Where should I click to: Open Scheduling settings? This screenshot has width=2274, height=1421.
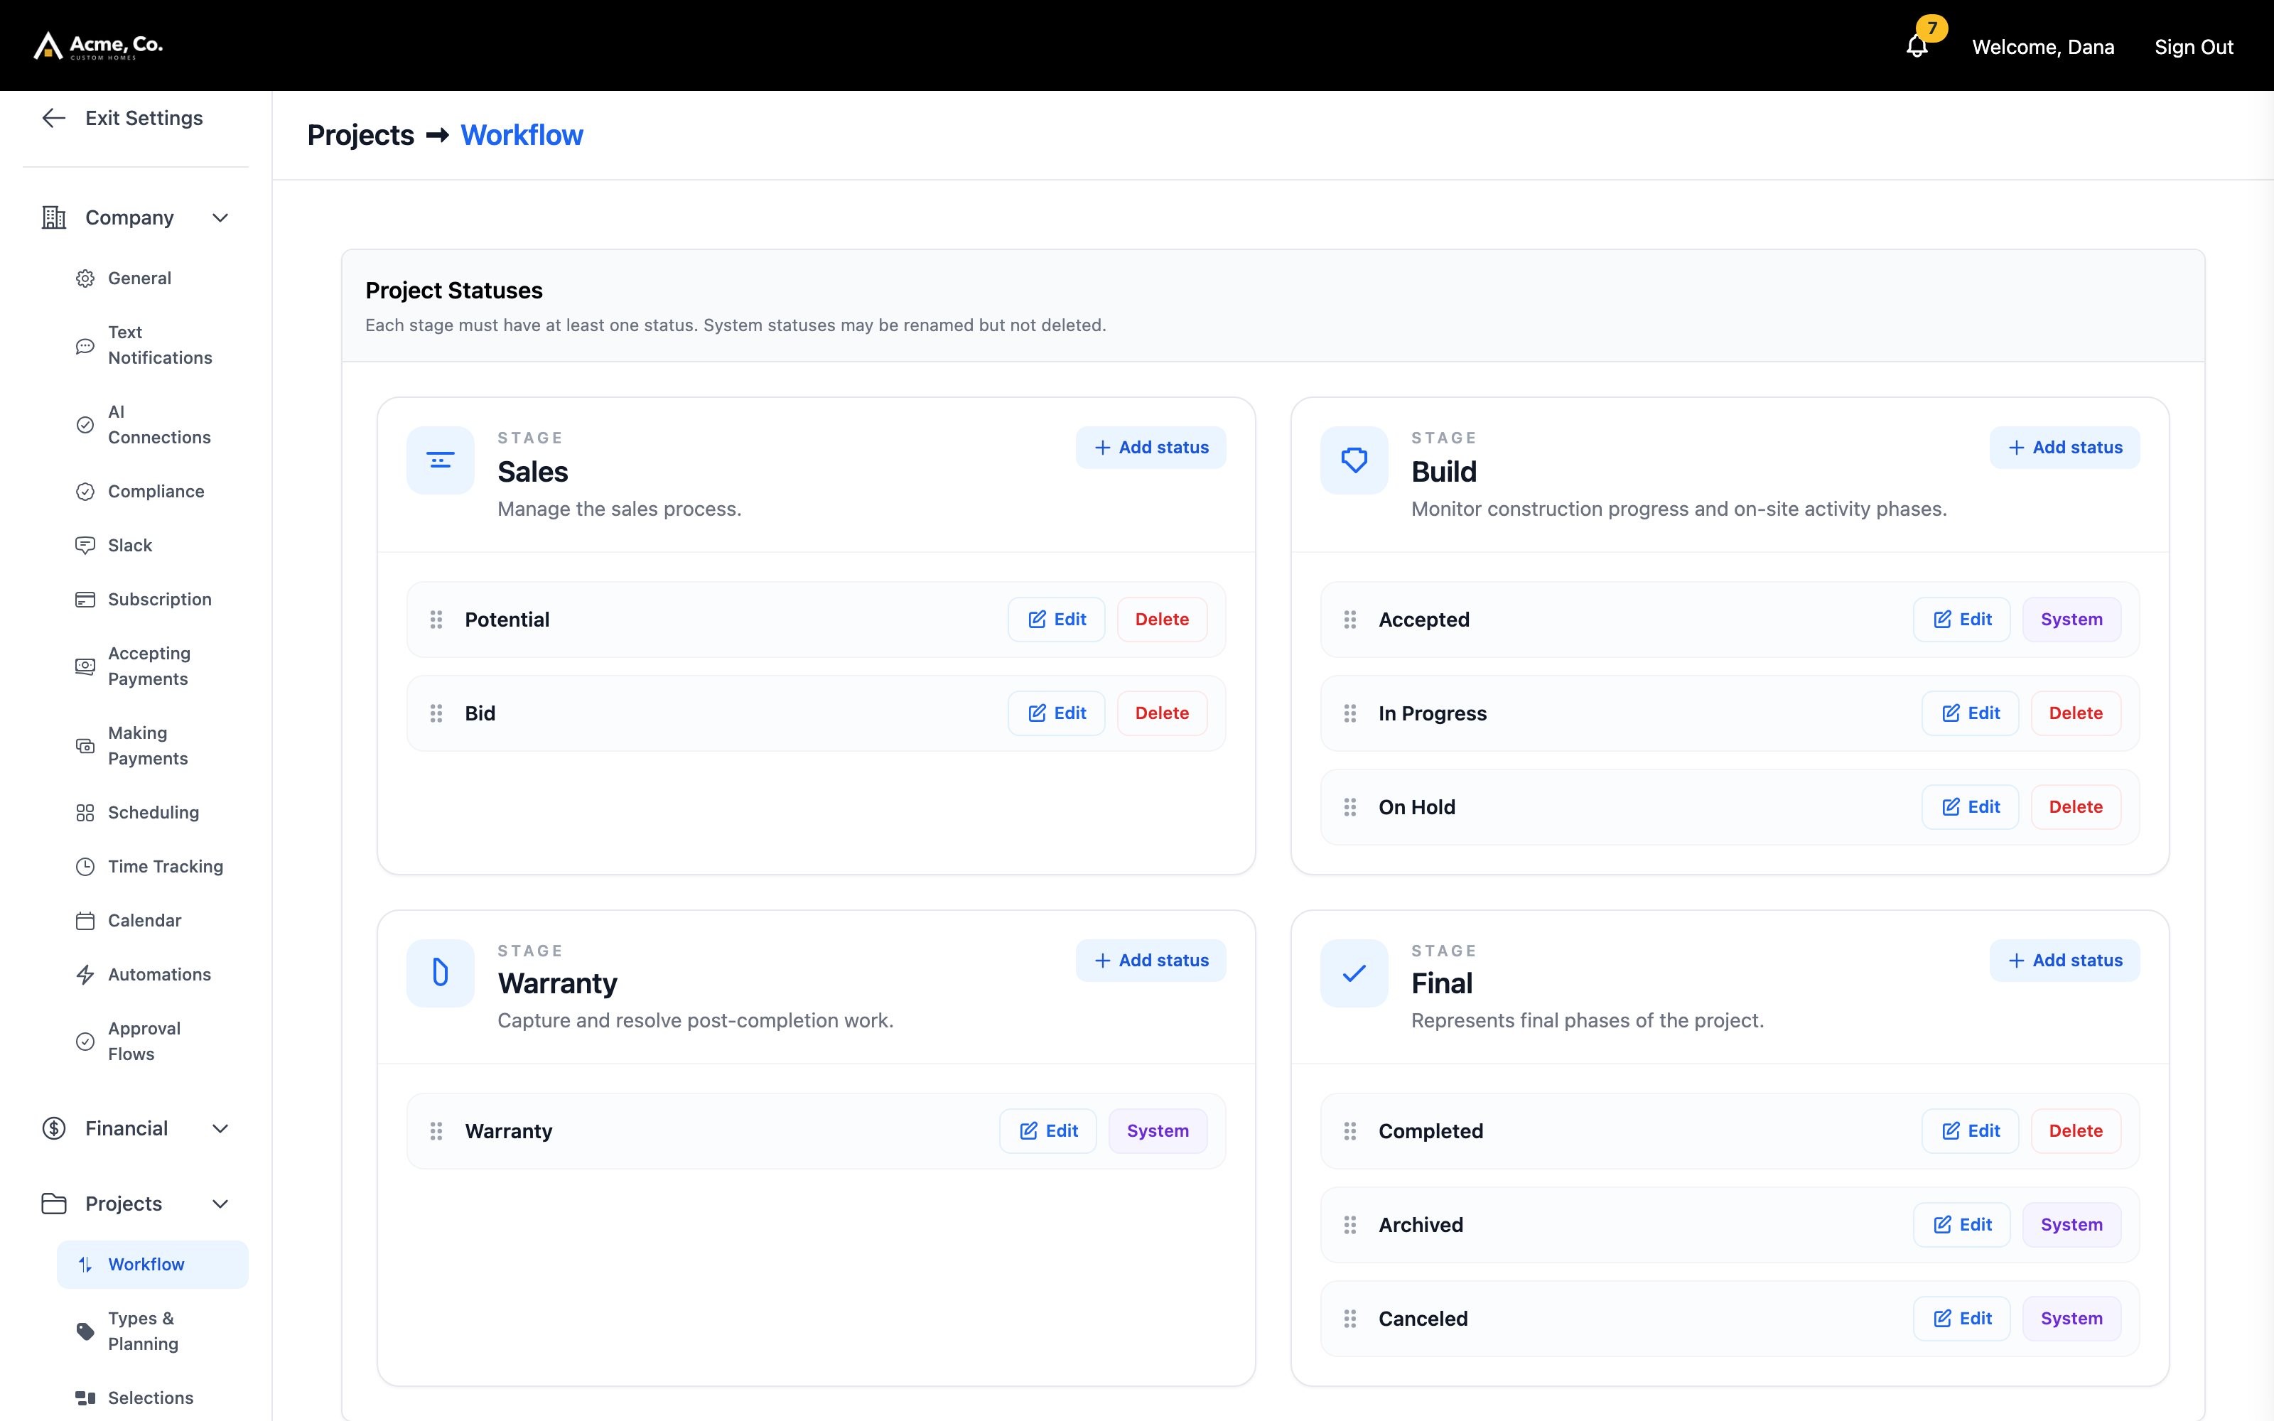coord(152,813)
